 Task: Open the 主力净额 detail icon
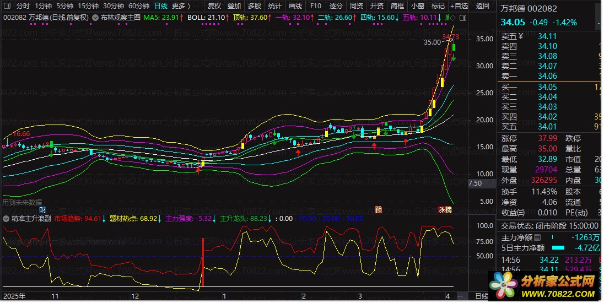pyautogui.click(x=537, y=237)
